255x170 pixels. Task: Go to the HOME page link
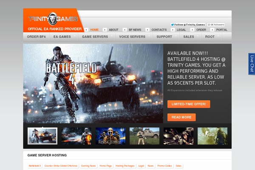click(94, 30)
